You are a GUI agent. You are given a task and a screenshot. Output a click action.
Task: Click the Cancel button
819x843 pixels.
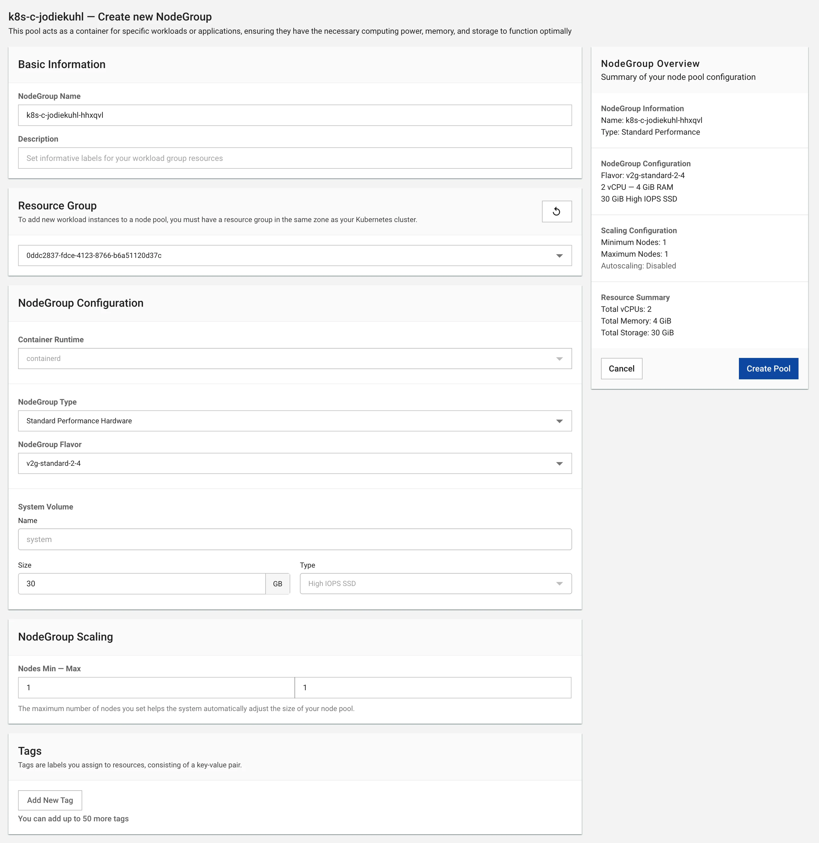click(x=621, y=369)
